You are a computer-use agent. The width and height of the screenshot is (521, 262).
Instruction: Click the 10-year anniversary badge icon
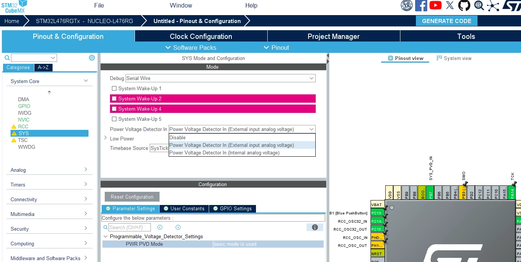tap(407, 5)
